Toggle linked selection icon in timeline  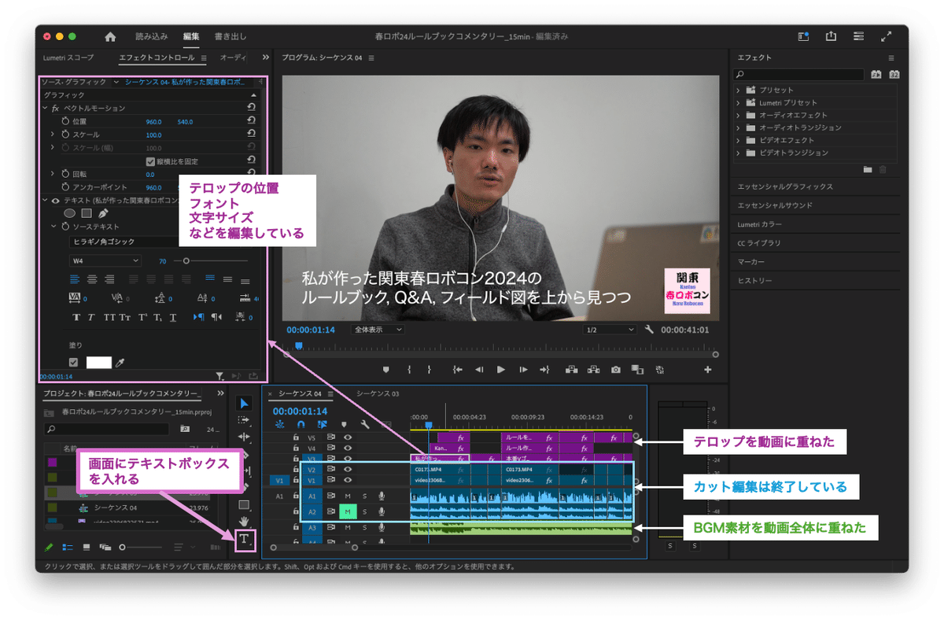pyautogui.click(x=323, y=424)
